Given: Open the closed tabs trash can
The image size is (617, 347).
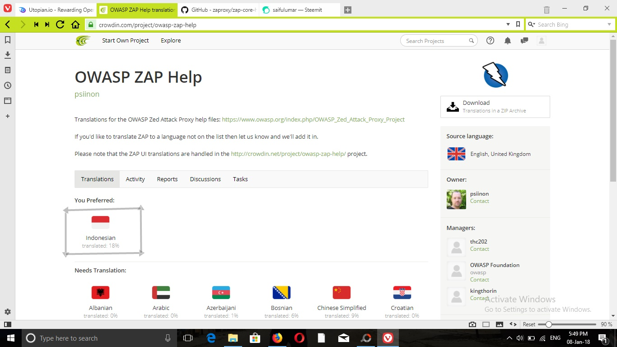Looking at the screenshot, I should [x=547, y=9].
